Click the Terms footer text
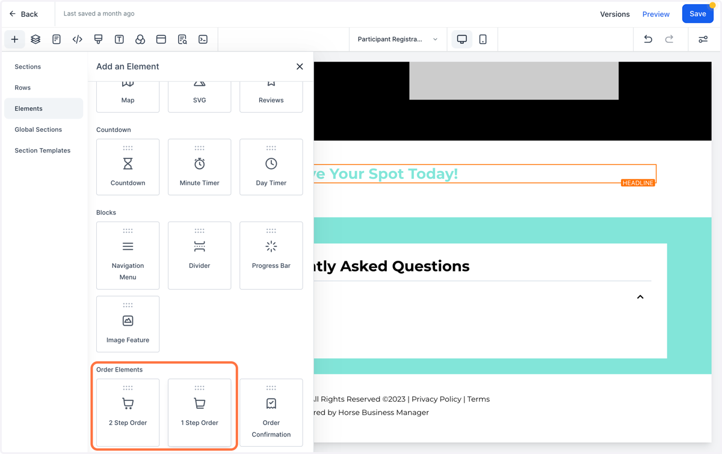 click(479, 399)
